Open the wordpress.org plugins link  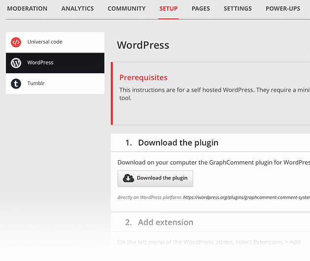247,197
